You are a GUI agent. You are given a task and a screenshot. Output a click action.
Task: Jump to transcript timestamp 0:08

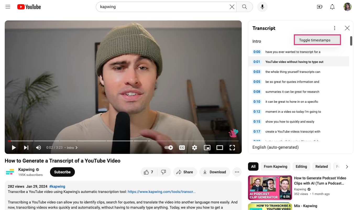(257, 92)
